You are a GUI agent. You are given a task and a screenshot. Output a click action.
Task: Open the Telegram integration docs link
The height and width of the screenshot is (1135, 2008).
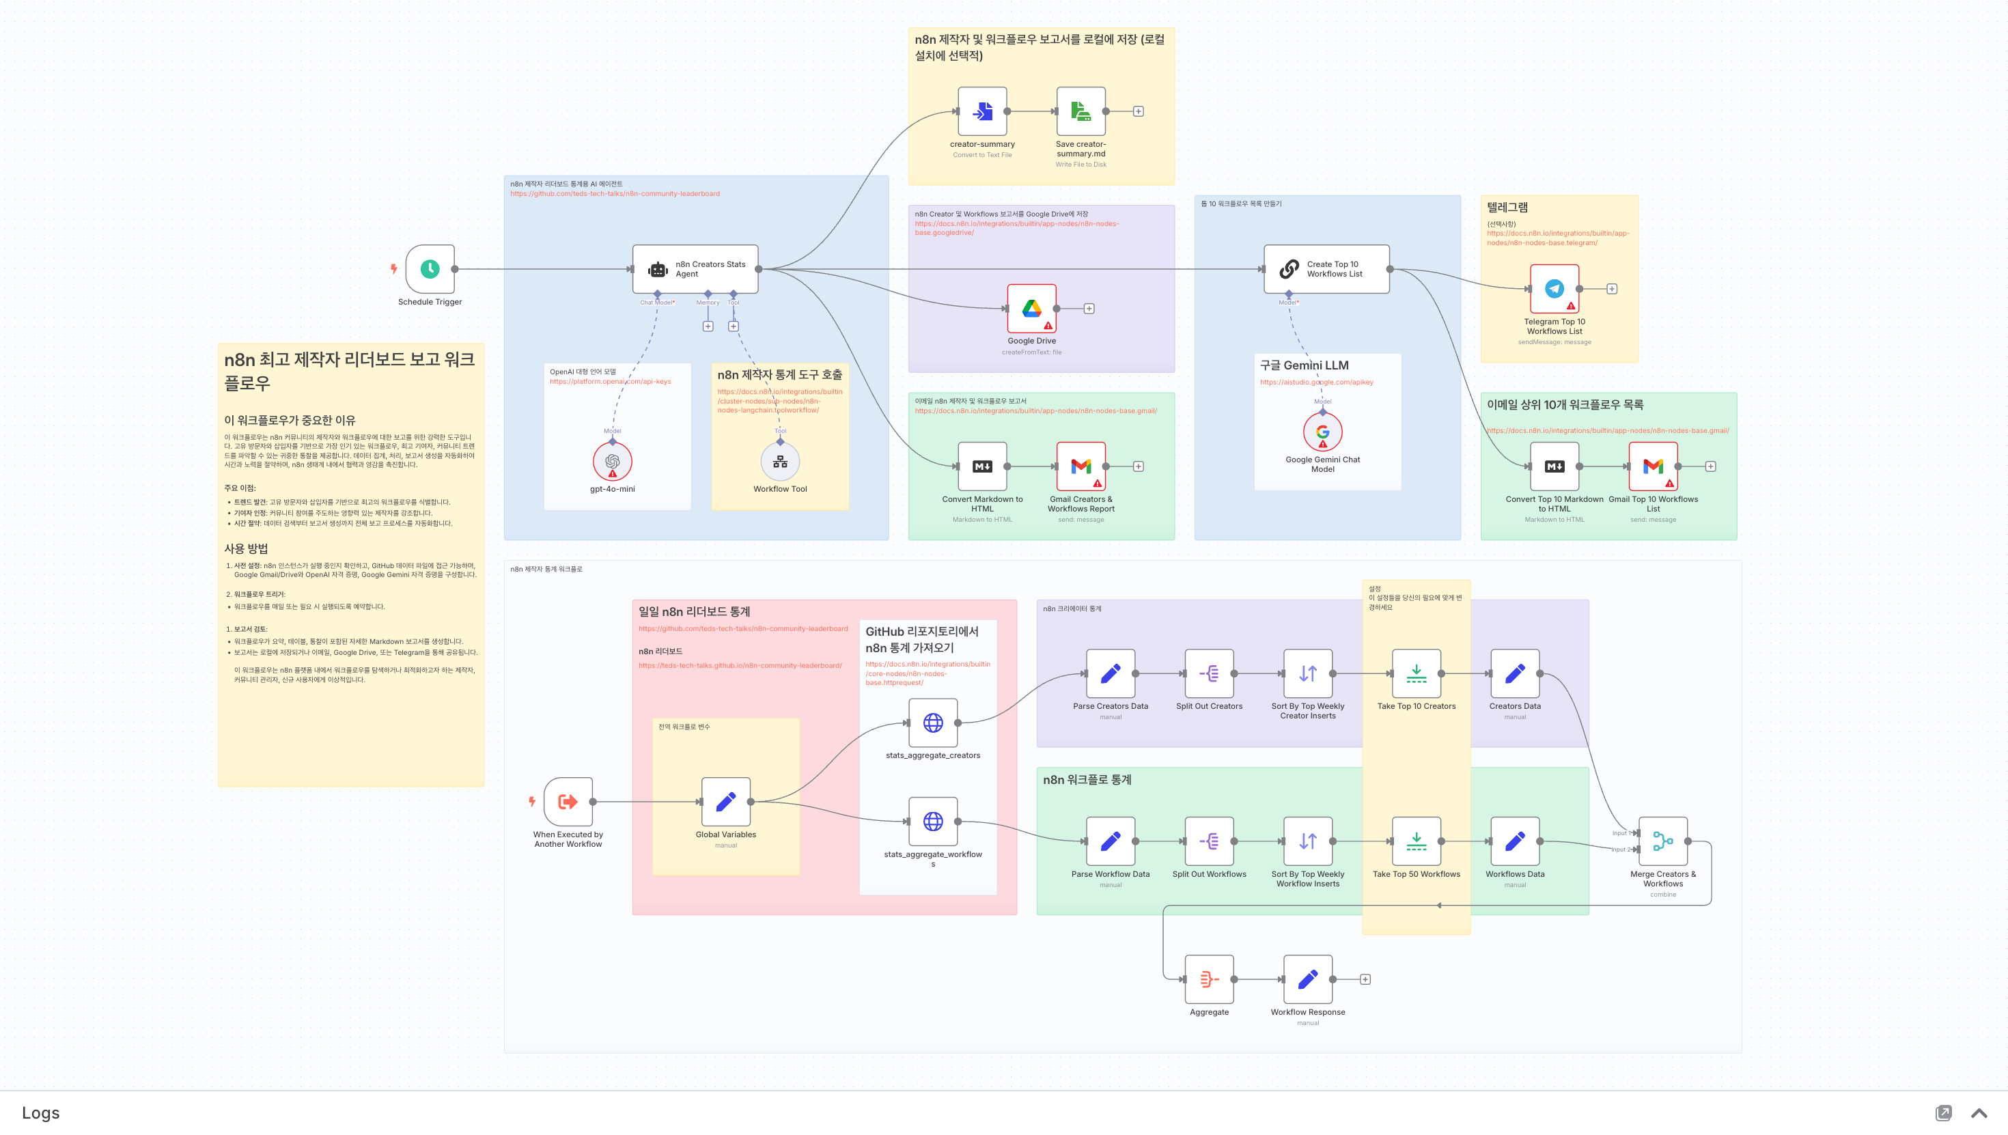(x=1557, y=238)
